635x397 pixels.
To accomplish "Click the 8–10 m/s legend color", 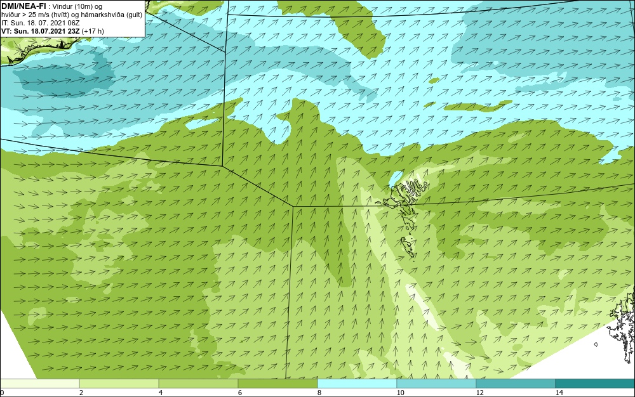I will pos(357,384).
